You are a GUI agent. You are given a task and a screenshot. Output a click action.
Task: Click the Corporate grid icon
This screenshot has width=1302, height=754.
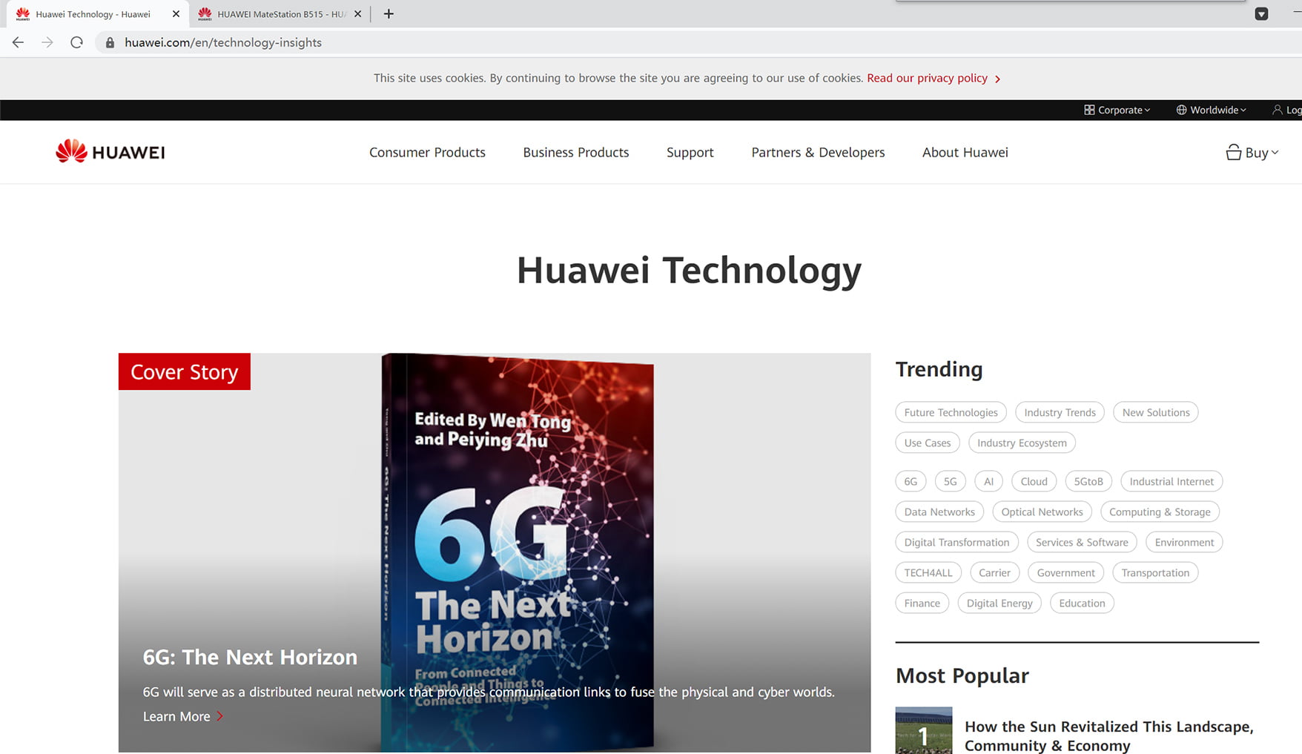[x=1089, y=110]
